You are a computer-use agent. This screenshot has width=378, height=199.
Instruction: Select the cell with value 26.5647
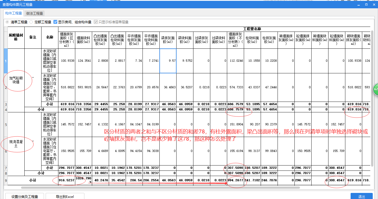click(100, 87)
